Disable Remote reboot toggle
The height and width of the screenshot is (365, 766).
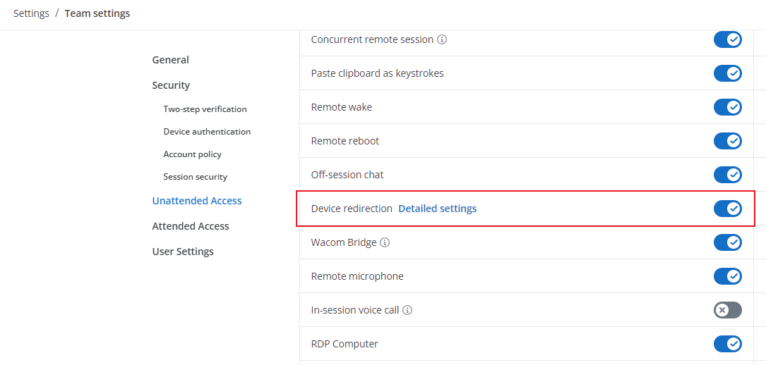point(727,141)
